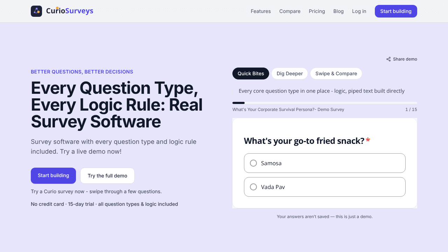Open the Dig Deeper tab
The width and height of the screenshot is (448, 252).
(x=289, y=73)
